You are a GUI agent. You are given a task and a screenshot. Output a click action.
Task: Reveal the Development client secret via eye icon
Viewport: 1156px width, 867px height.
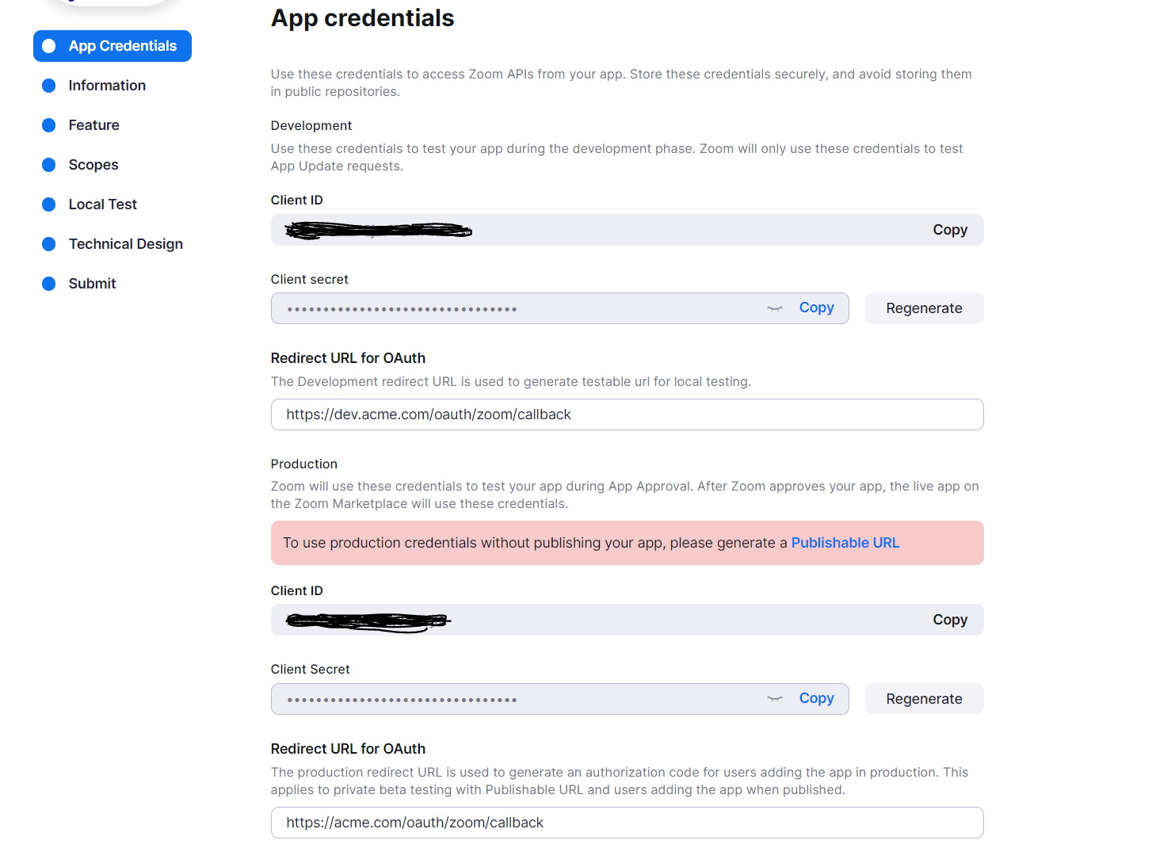pos(775,308)
